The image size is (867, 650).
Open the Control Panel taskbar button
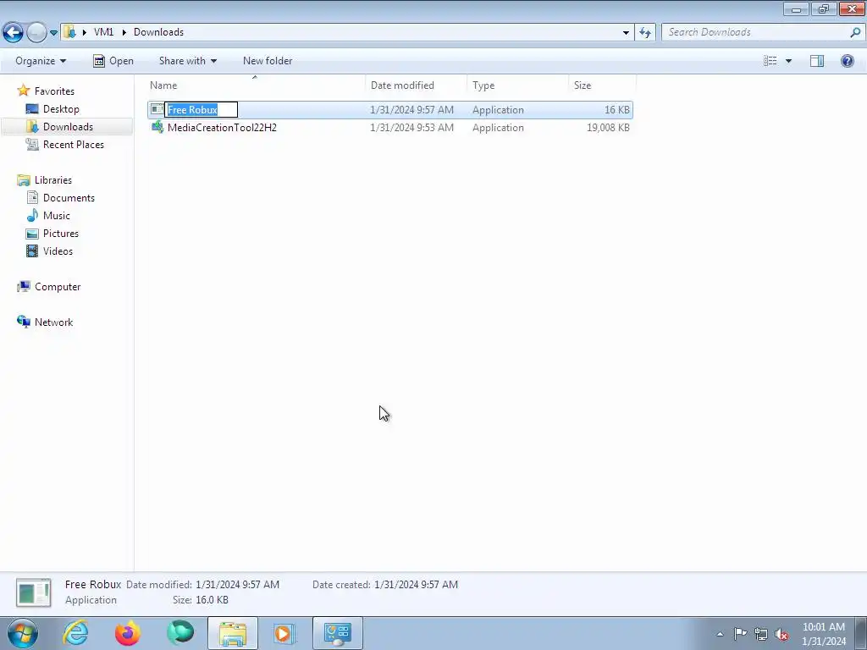(338, 633)
